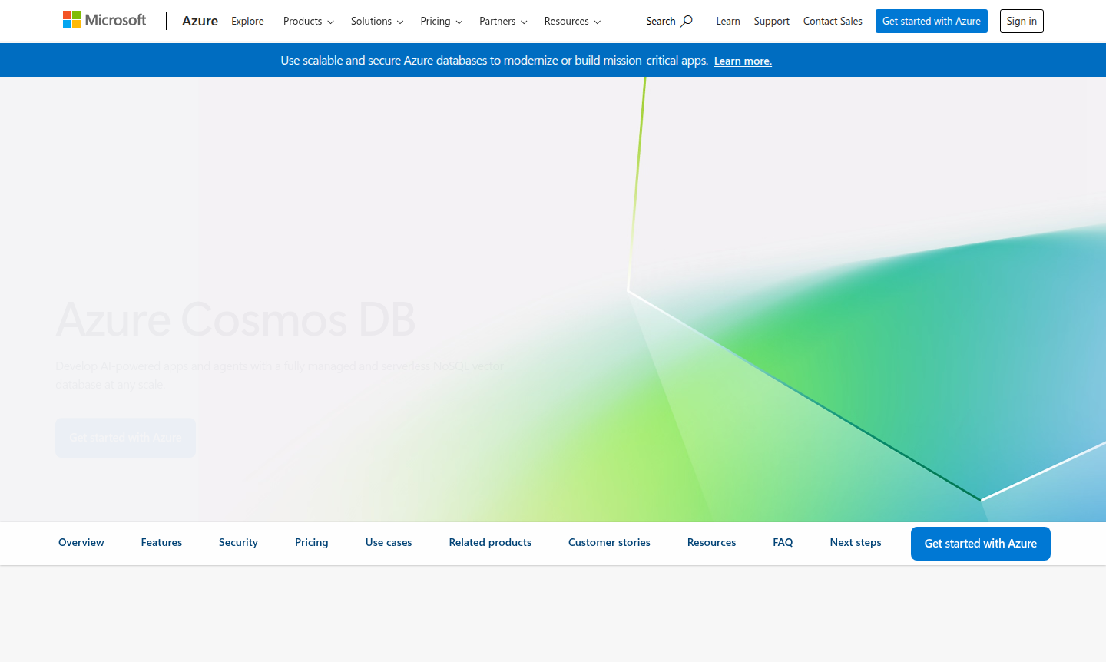Open the Use cases section

pos(388,542)
